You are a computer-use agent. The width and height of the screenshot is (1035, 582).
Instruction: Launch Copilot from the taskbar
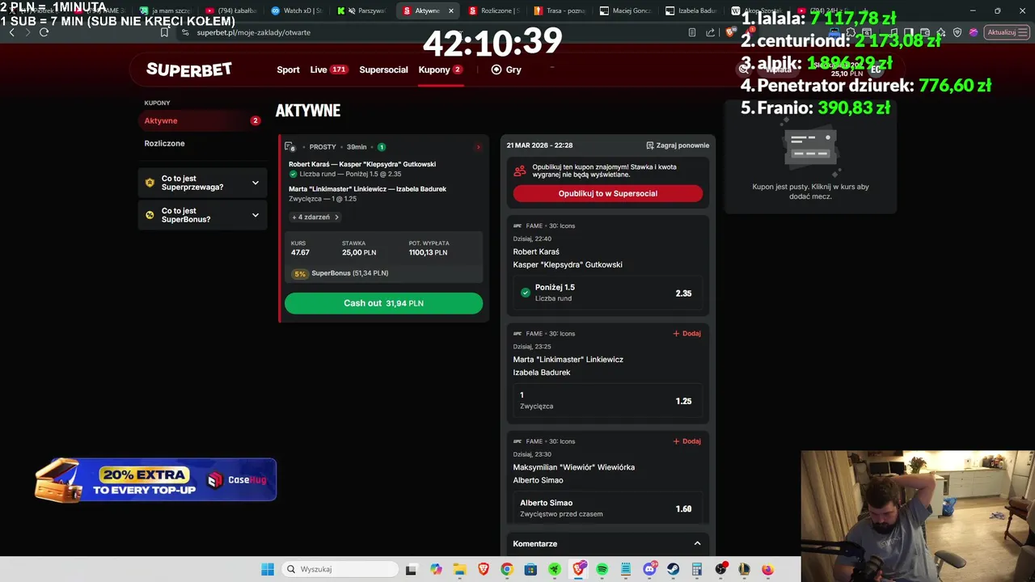pyautogui.click(x=437, y=569)
